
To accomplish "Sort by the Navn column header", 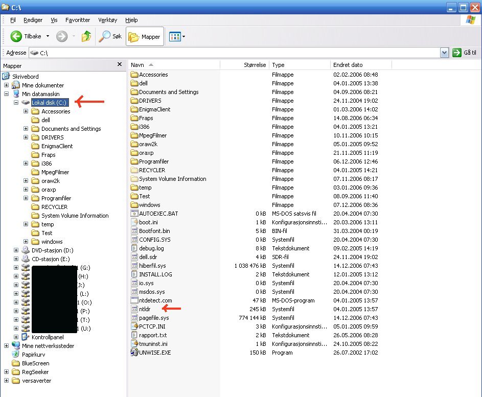I will (x=174, y=65).
